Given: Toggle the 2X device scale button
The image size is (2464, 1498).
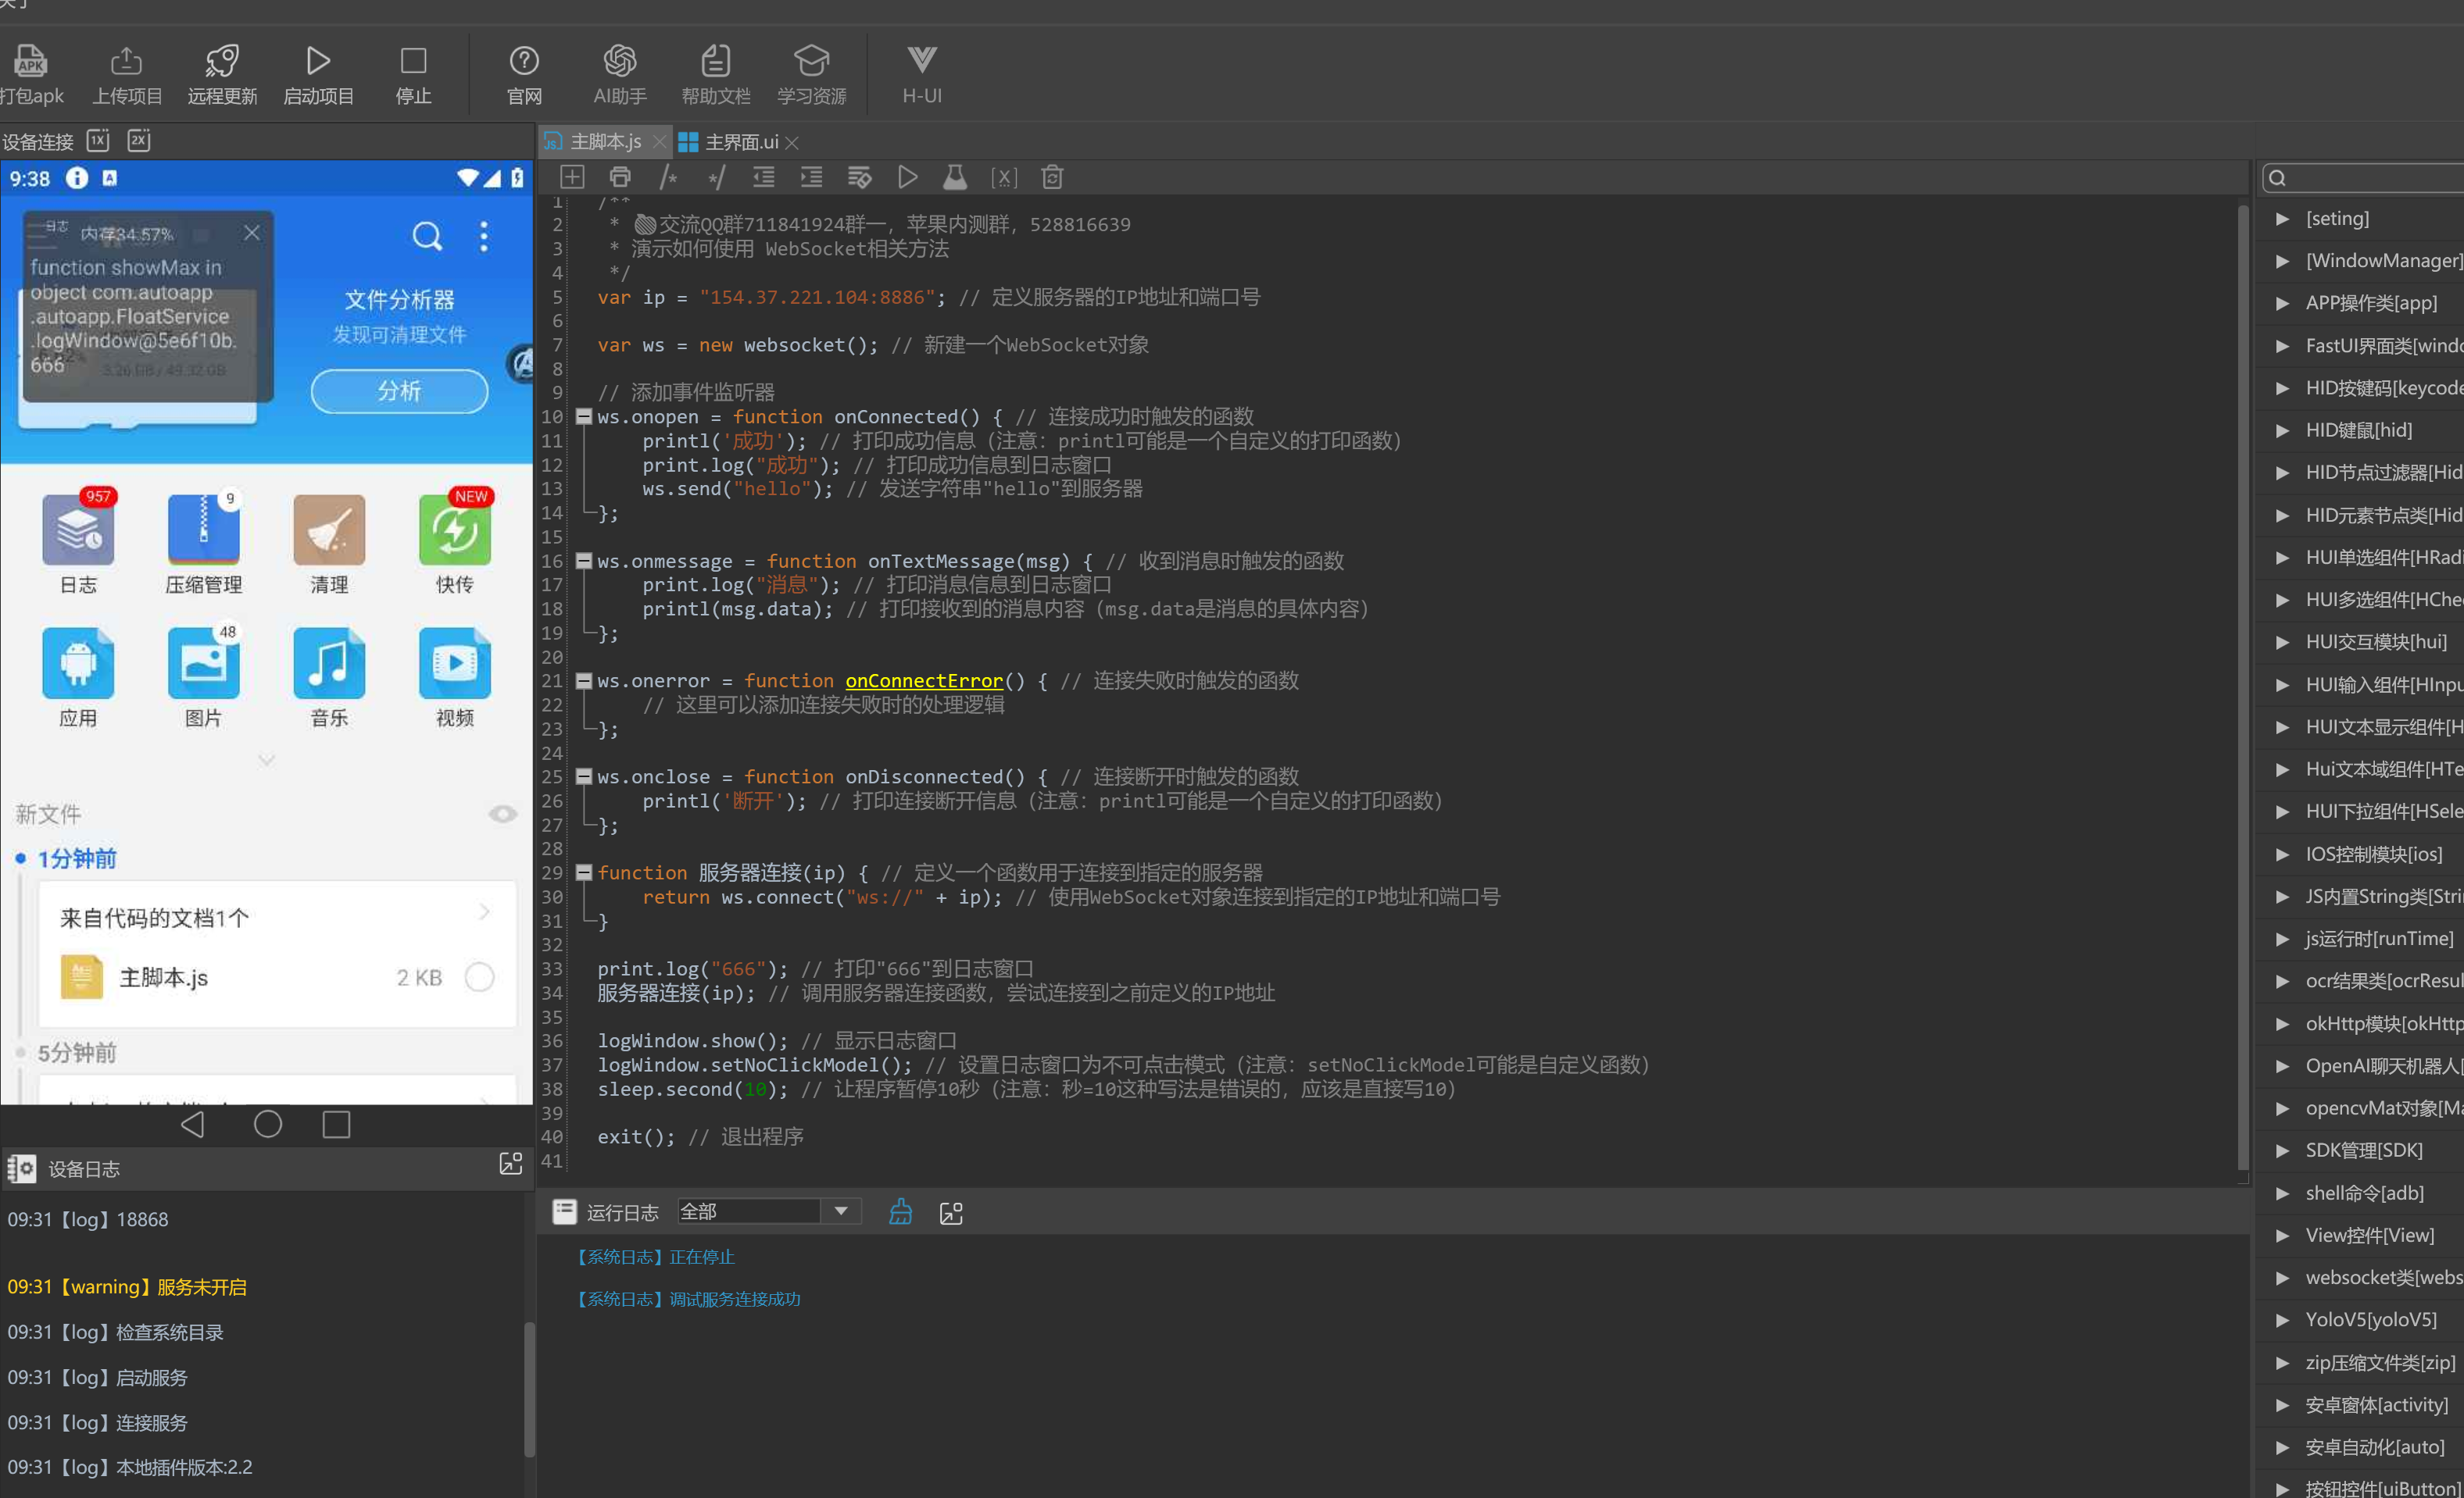Looking at the screenshot, I should coord(139,140).
